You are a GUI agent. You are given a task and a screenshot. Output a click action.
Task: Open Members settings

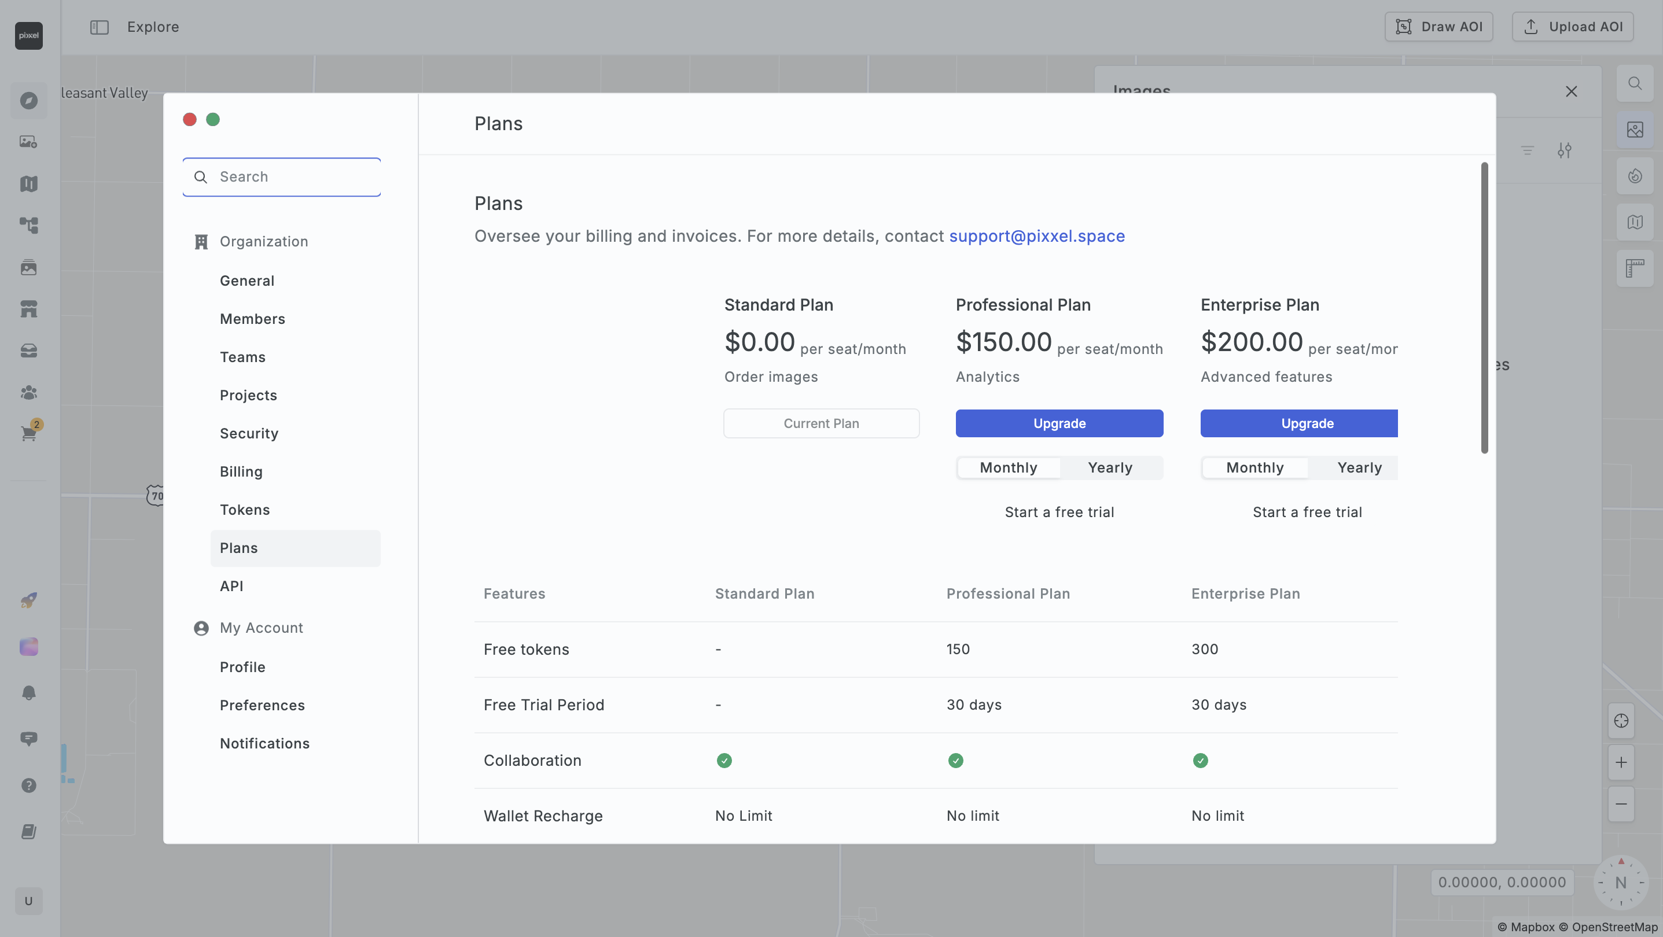coord(295,319)
